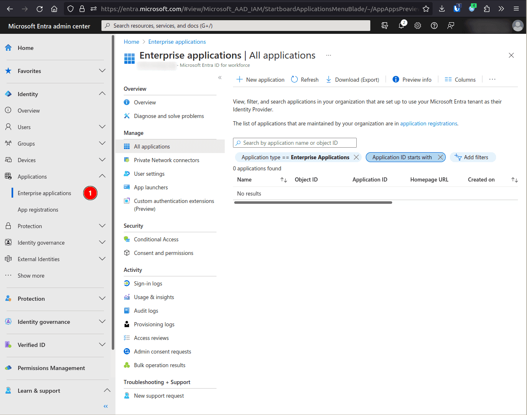Open Consent and permissions

tap(164, 253)
